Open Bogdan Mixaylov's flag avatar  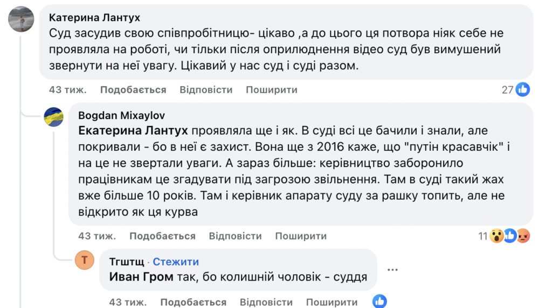click(53, 117)
